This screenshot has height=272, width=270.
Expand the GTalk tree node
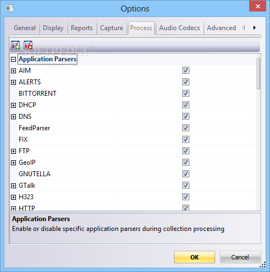pos(13,186)
